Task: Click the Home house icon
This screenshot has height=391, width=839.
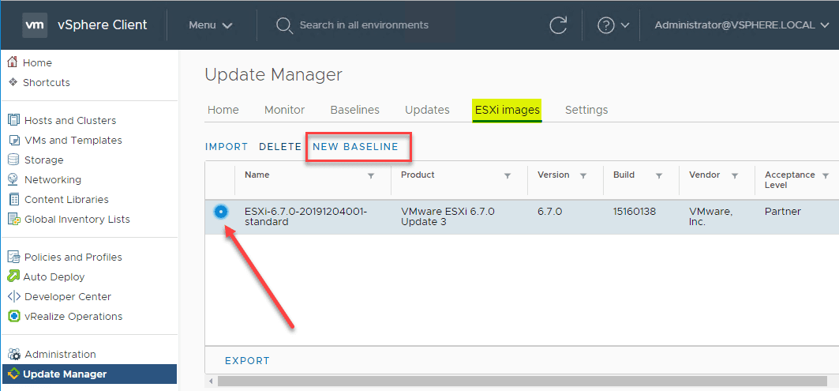Action: coord(13,62)
